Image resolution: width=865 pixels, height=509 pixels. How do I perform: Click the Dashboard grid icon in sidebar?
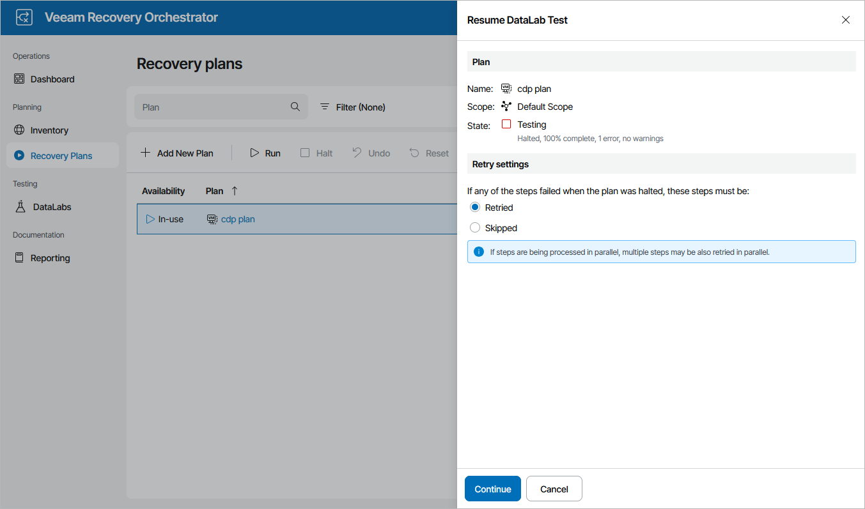[x=20, y=79]
